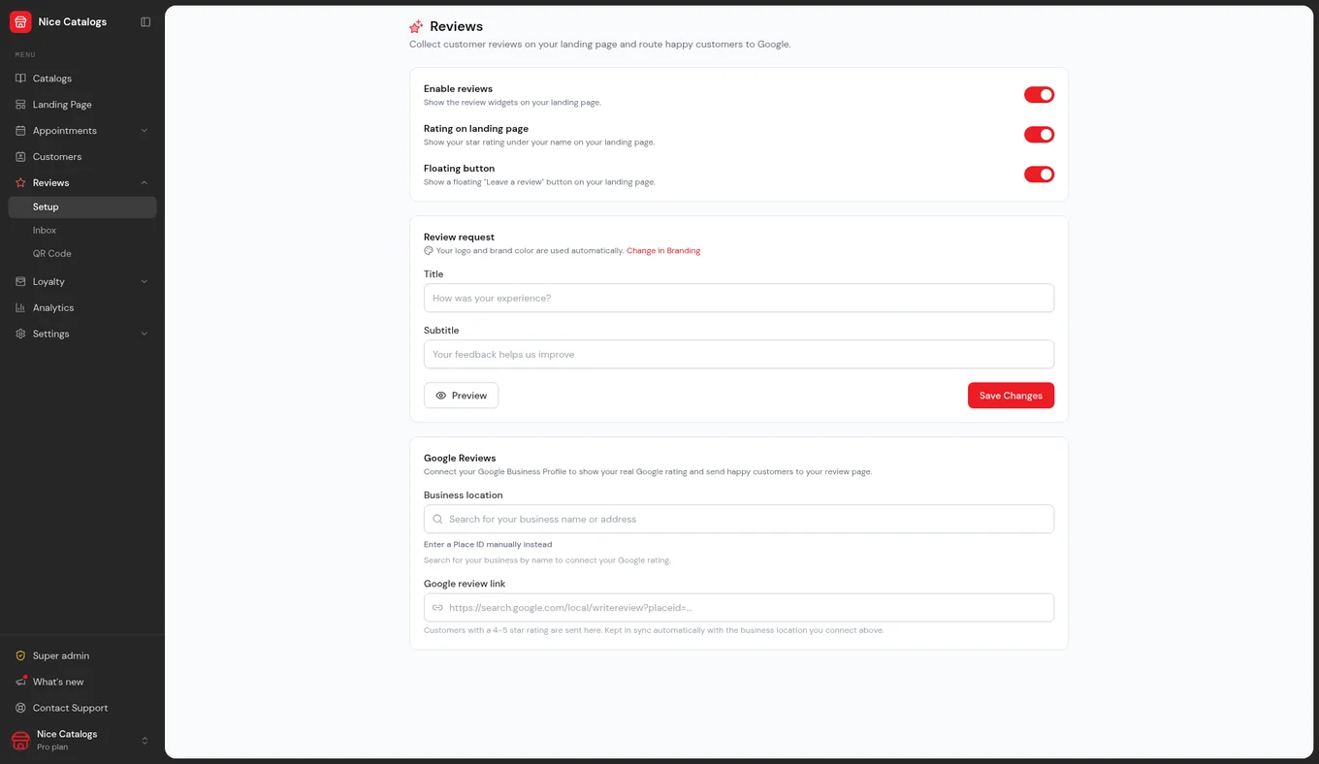Expand the Appointments submenu chevron

tap(145, 131)
